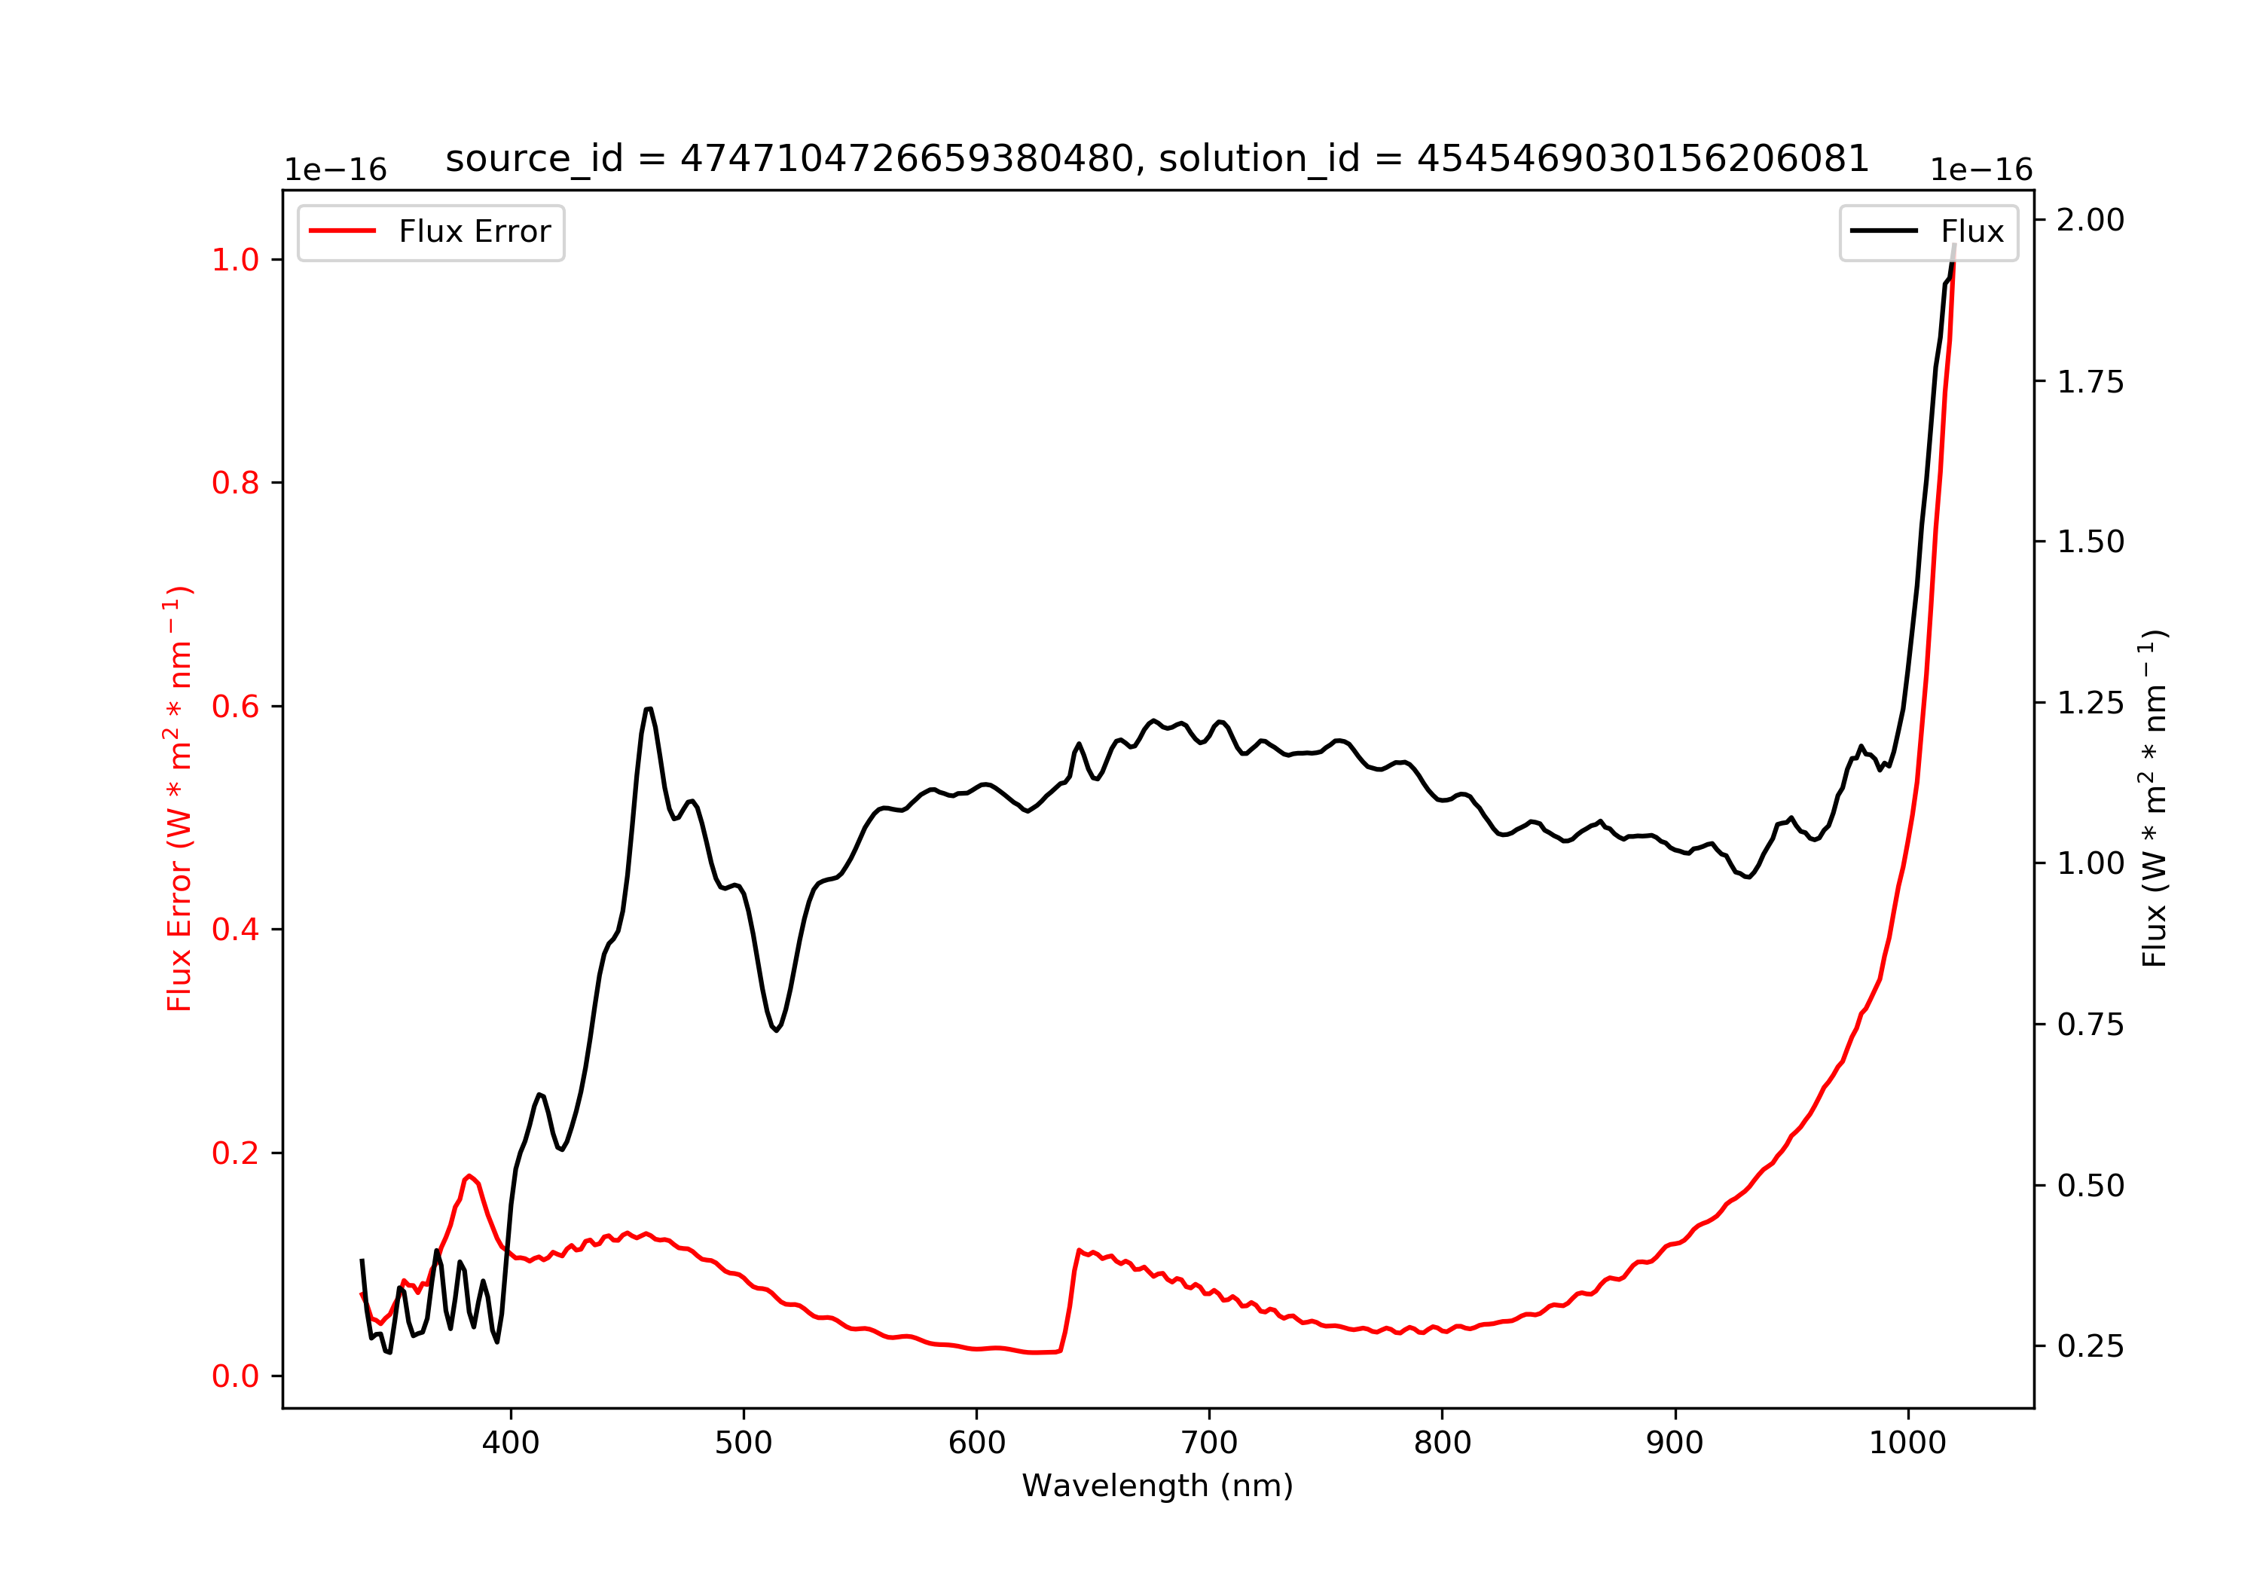
Task: Click the 400 tick on the wavelength axis
Action: 510,1443
